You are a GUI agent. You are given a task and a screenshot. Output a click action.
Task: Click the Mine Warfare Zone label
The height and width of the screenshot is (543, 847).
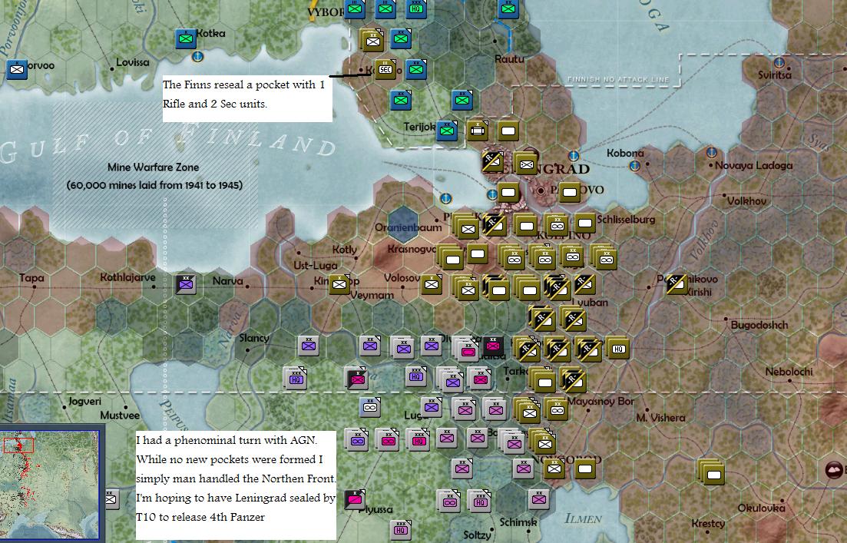point(154,176)
